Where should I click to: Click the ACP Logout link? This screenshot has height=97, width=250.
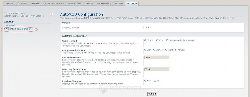pyautogui.click(x=37, y=16)
